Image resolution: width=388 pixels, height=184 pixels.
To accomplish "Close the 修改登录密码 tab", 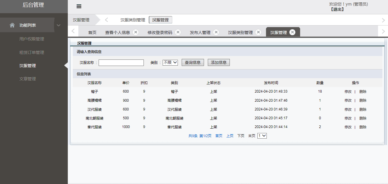I will pyautogui.click(x=178, y=32).
